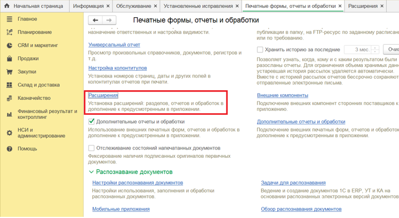Open CRM и маркетинг pie chart icon
Image resolution: width=399 pixels, height=218 pixels.
point(9,45)
